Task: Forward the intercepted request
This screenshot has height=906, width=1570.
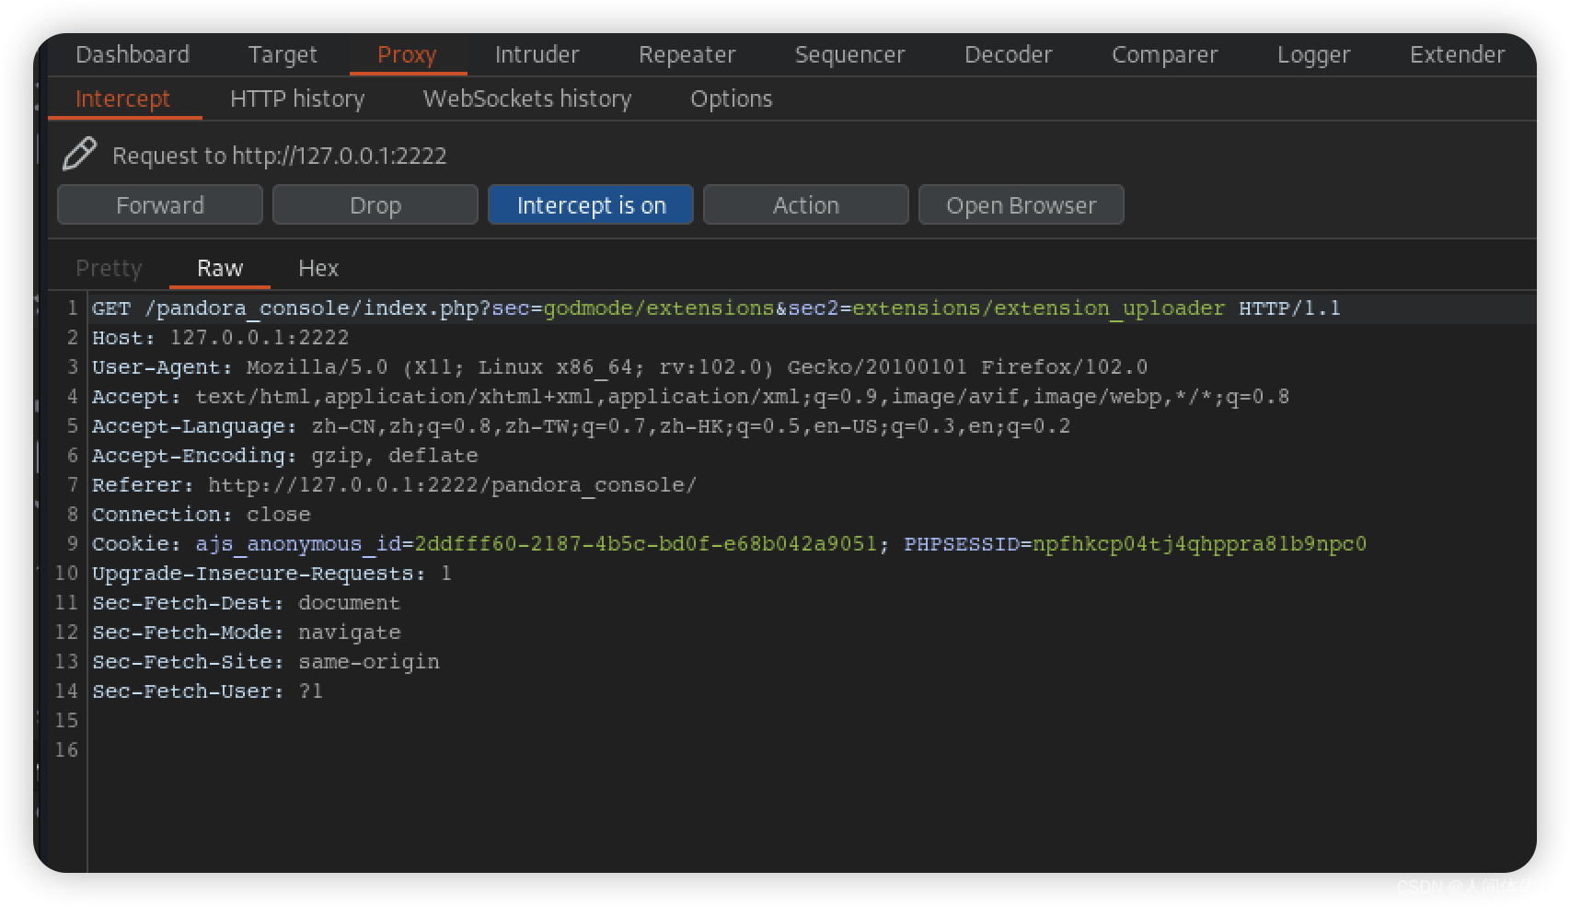Action: pyautogui.click(x=160, y=204)
